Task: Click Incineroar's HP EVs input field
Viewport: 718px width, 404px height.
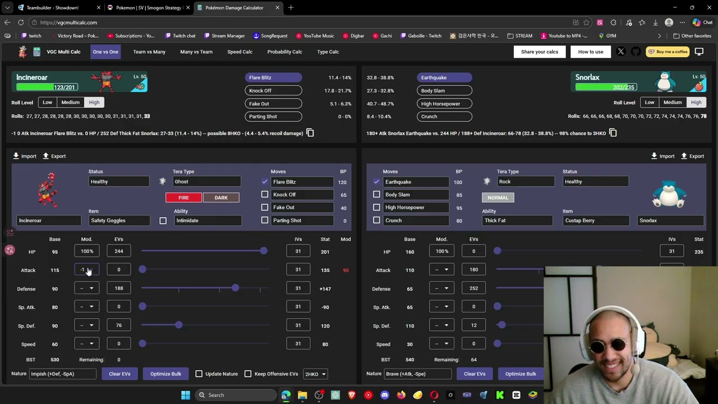Action: pos(119,251)
